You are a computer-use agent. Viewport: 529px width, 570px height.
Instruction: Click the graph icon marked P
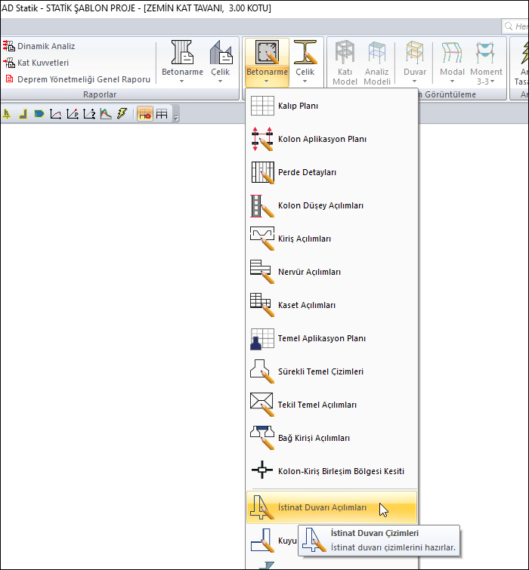point(73,114)
